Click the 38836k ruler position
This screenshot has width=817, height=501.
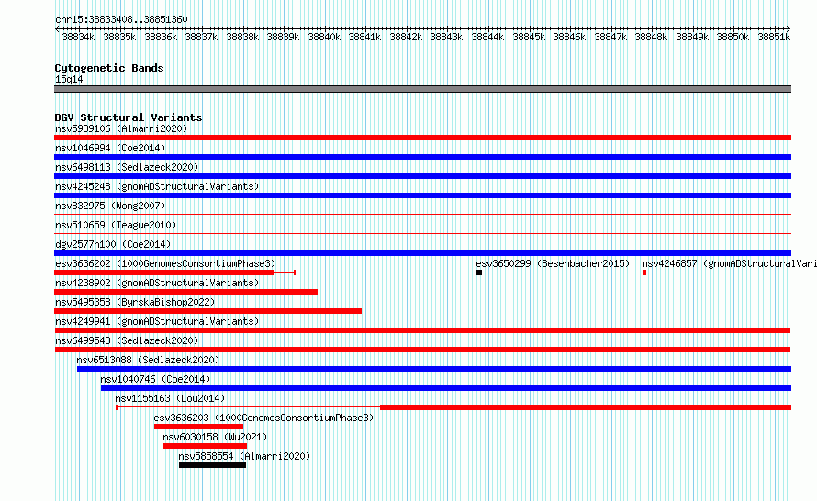click(x=161, y=37)
